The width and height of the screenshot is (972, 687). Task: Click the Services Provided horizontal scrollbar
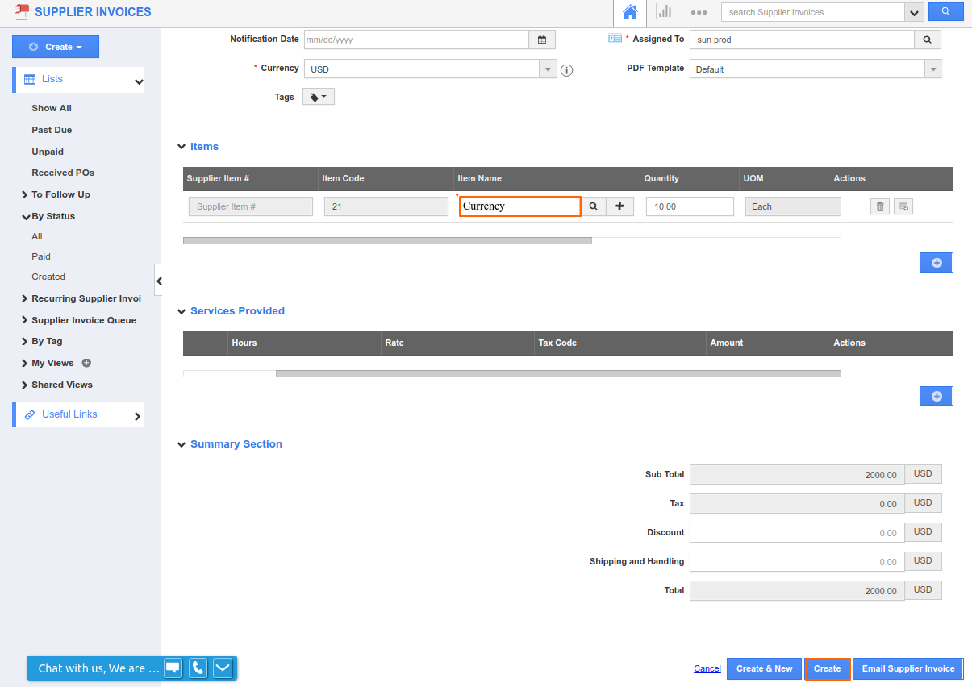(x=558, y=373)
